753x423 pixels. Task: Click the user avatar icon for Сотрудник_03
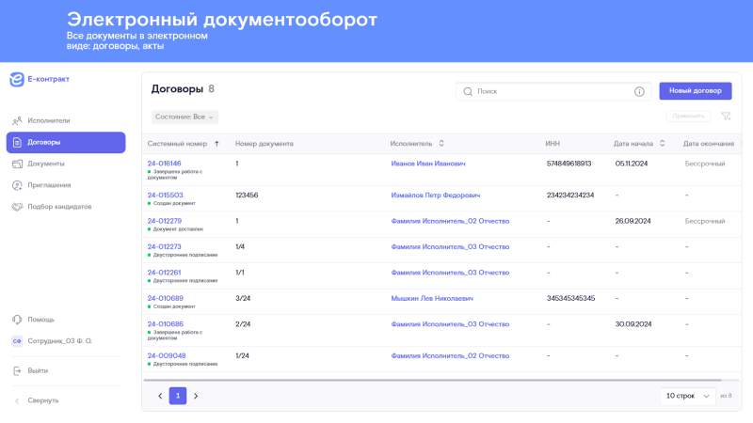tap(17, 341)
